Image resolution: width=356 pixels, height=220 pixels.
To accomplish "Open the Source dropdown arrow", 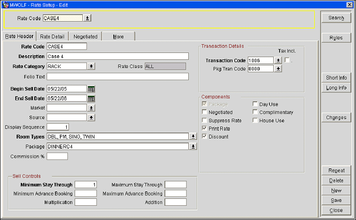I will tap(91, 118).
